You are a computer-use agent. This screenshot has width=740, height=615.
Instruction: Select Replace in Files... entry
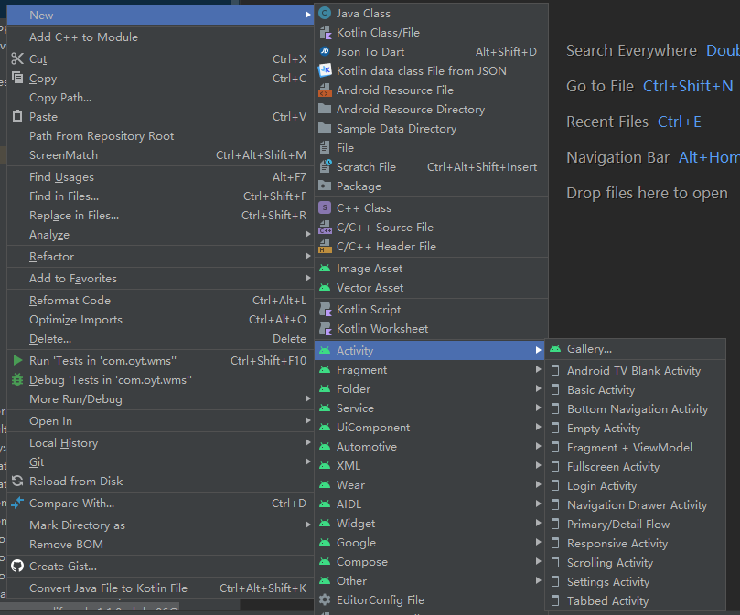click(x=160, y=216)
